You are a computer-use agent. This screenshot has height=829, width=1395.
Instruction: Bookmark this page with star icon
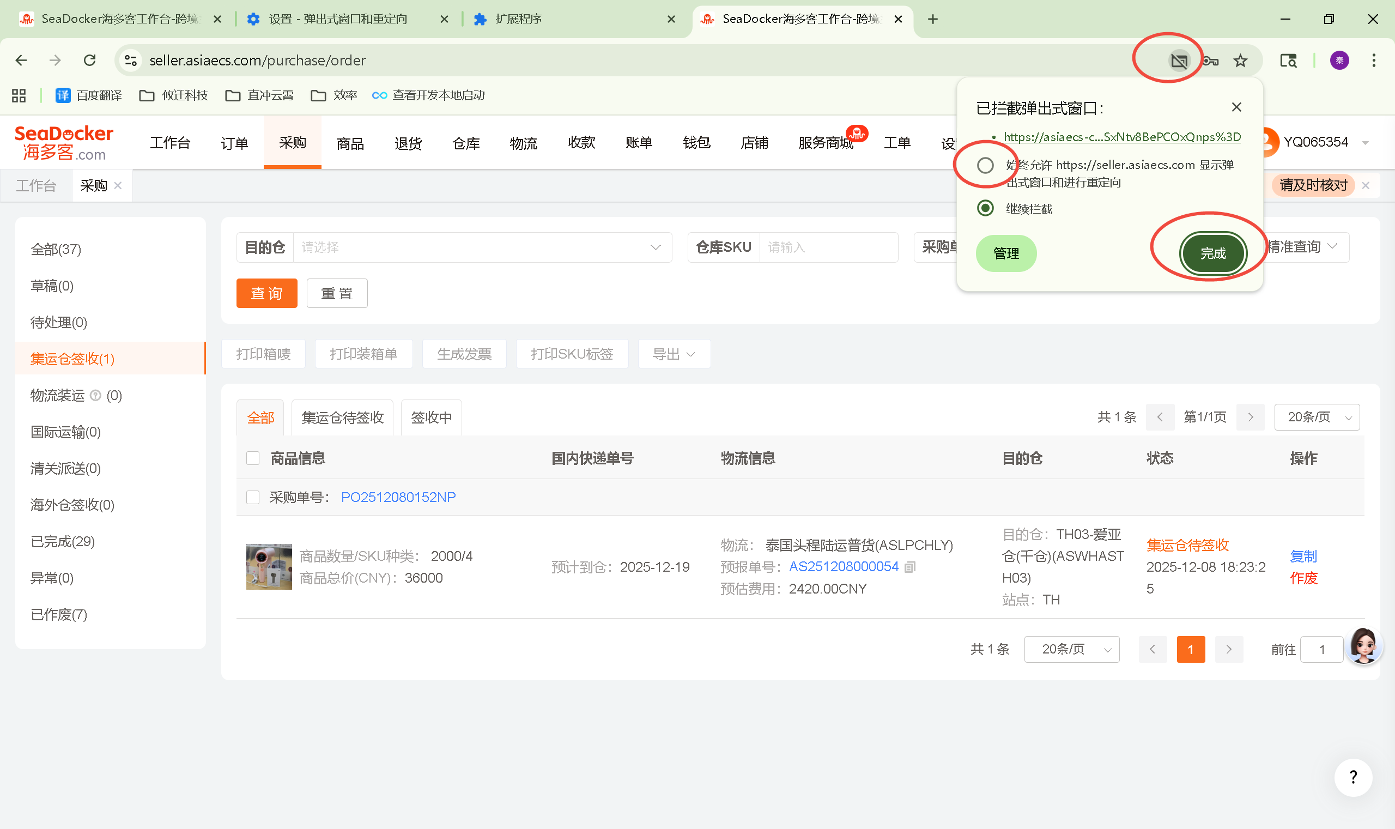coord(1240,60)
